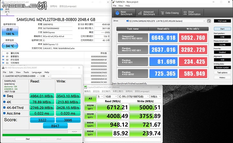The image size is (233, 143).
Task: Click the firmware field showing GXB7401Q
Action: (58, 24)
